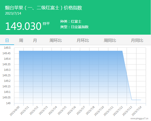Select the 周同比 tab
151x121 pixels.
(110, 40)
